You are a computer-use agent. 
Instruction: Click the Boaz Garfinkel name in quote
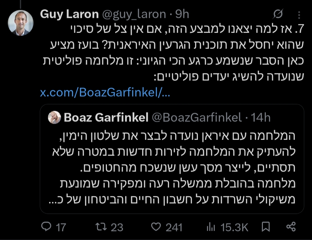point(106,117)
